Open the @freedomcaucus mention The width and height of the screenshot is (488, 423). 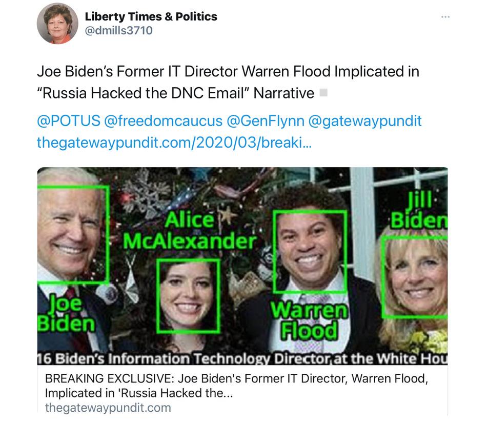pyautogui.click(x=164, y=121)
